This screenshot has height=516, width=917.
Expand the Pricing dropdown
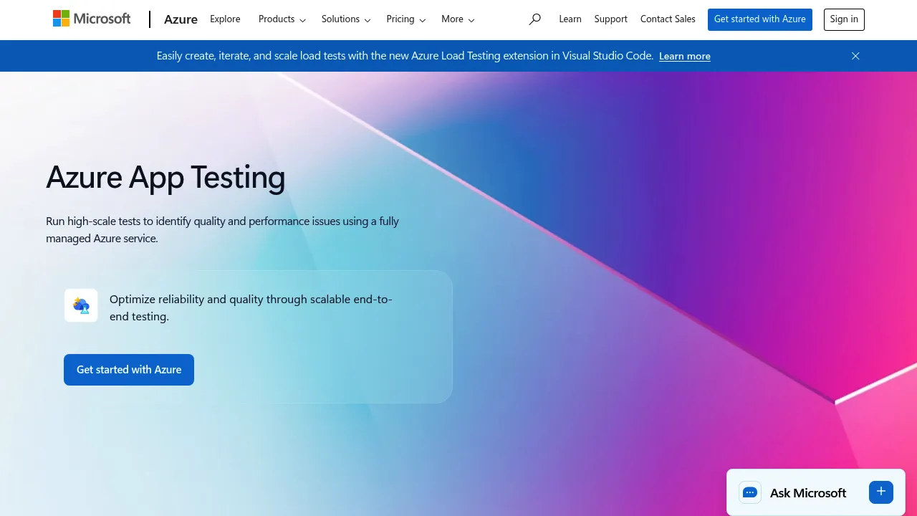[x=406, y=19]
